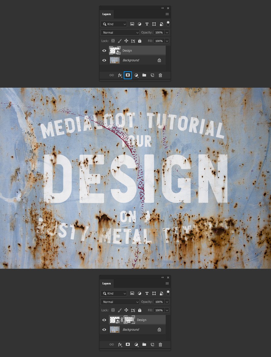Select Background layer name in the top panel
Viewport: 271px width, 357px height.
(x=131, y=60)
